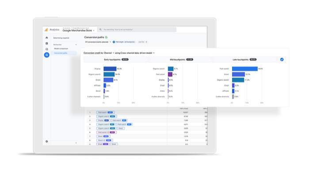Click the Paid social × 2 chip in row 6
The width and height of the screenshot is (332, 176).
tap(107, 132)
